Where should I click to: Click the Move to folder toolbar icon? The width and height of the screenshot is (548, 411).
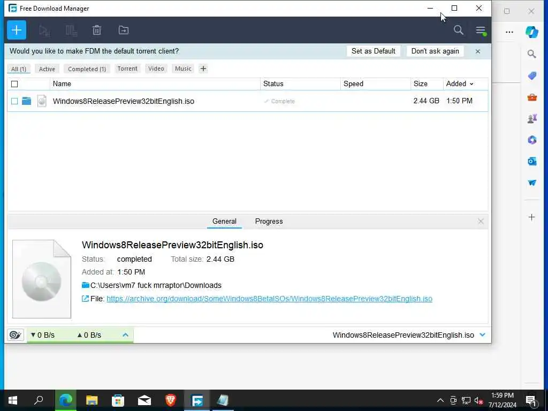tap(124, 31)
